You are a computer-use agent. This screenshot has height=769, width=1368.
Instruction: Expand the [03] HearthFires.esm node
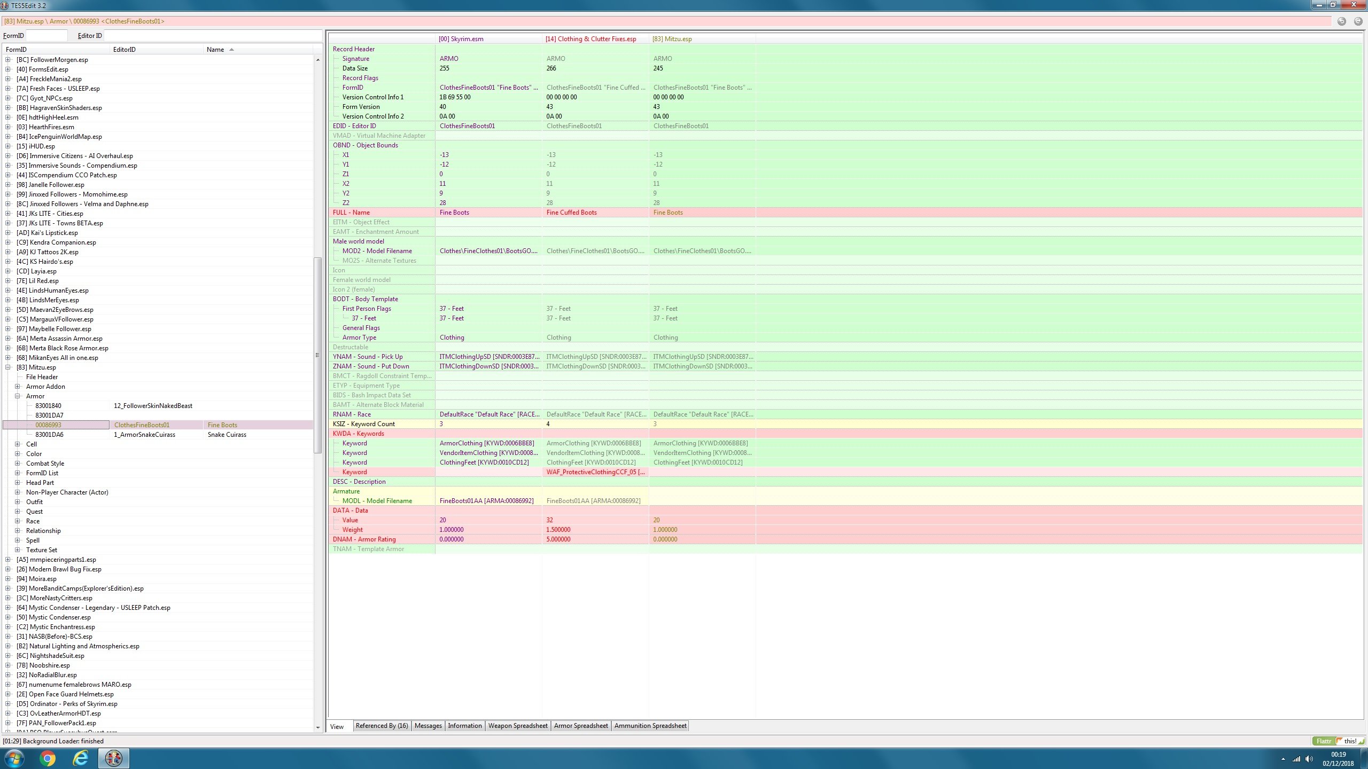pyautogui.click(x=8, y=127)
